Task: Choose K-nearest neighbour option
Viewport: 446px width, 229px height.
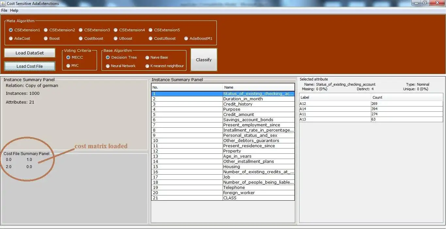Action: click(x=165, y=66)
